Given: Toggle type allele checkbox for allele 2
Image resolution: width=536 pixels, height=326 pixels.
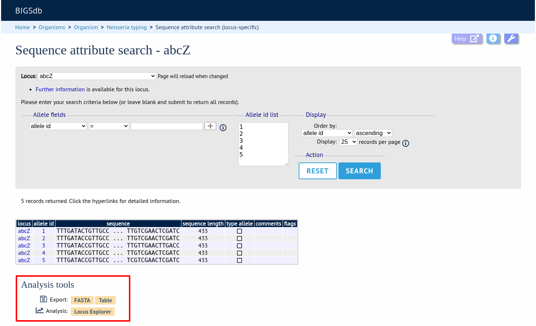Looking at the screenshot, I should (240, 238).
